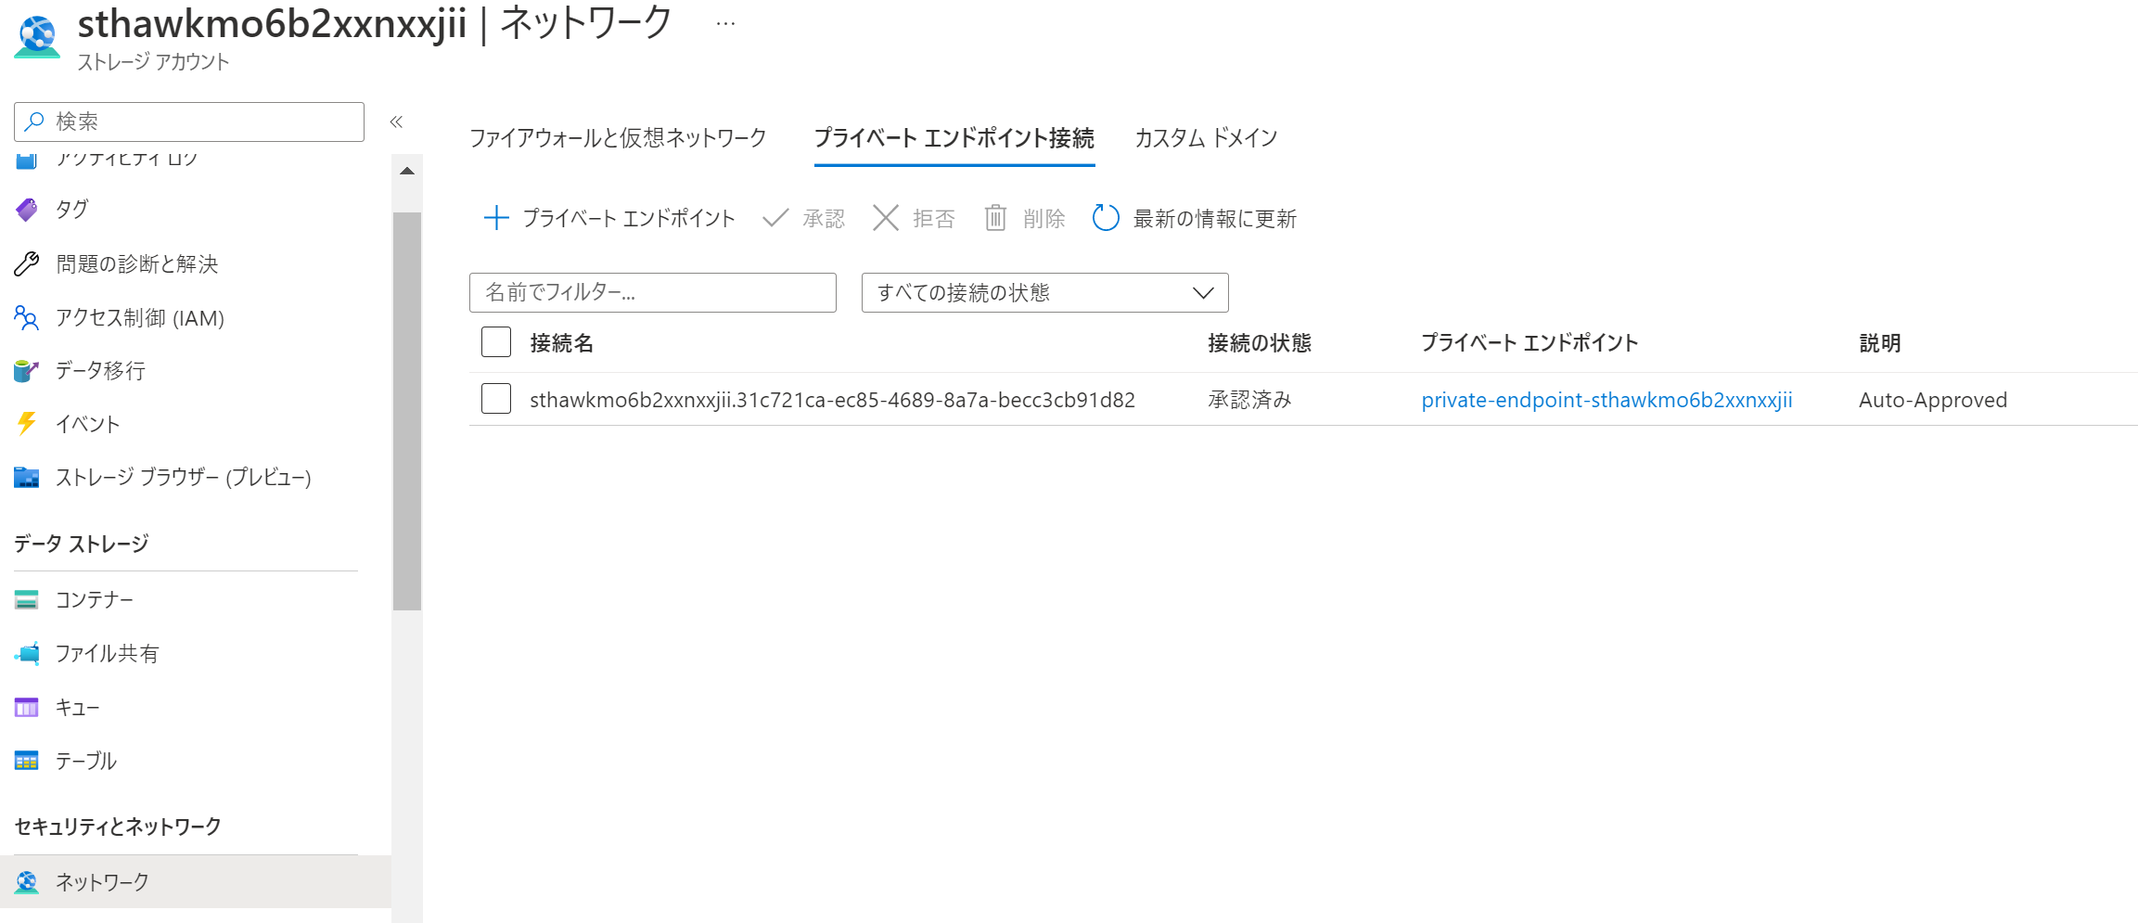Open the more options ellipsis in title
Viewport: 2138px width, 923px height.
tap(725, 24)
